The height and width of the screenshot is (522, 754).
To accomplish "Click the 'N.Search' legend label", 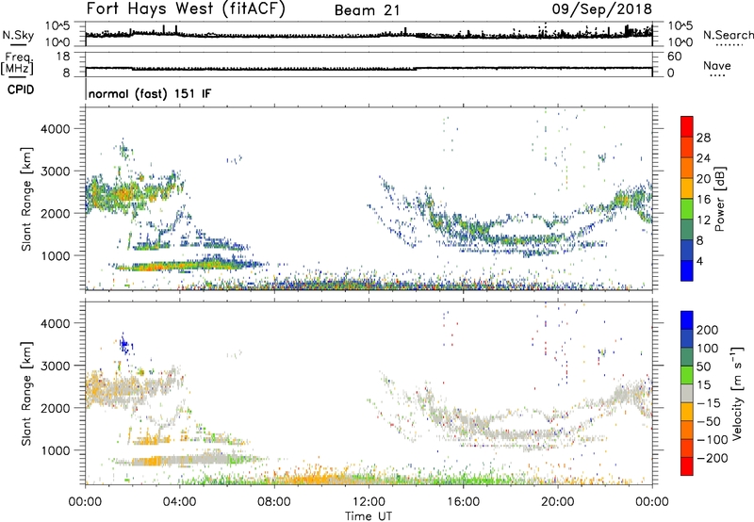I will pyautogui.click(x=728, y=35).
